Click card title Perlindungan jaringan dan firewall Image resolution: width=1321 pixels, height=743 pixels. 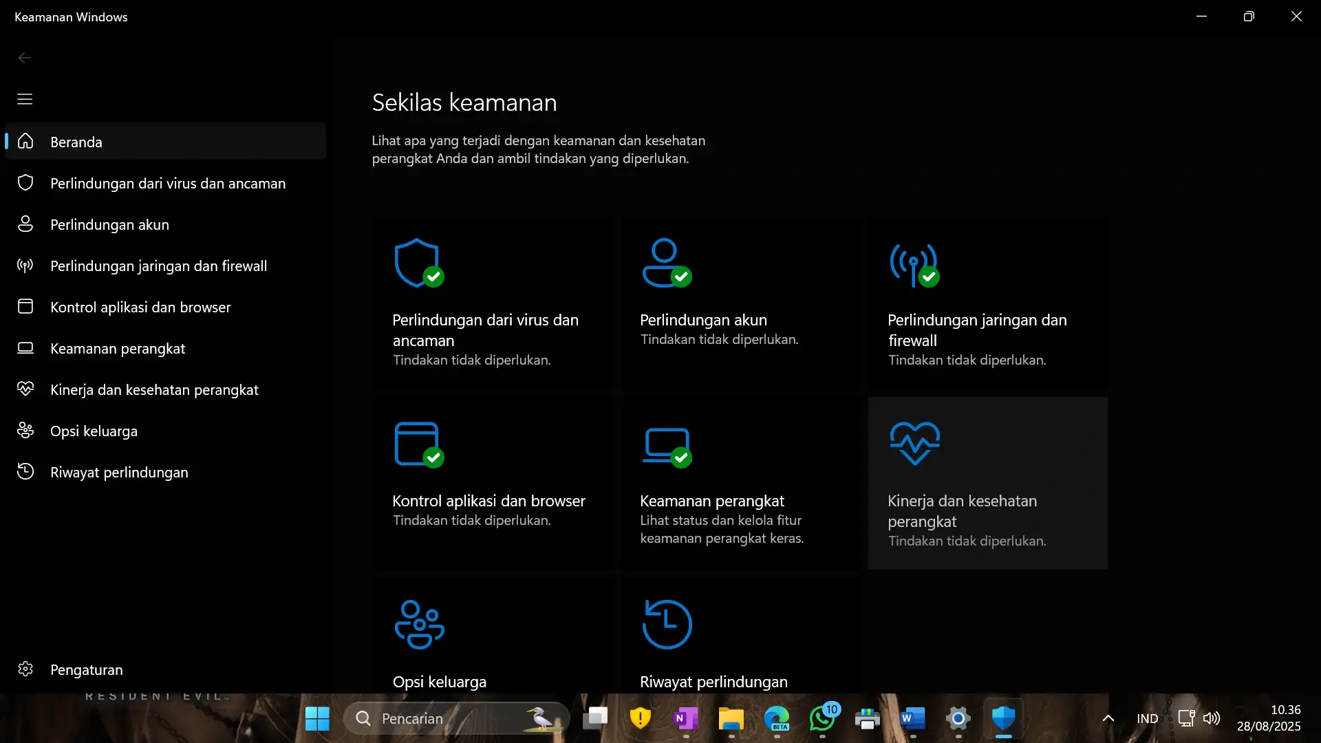pos(977,330)
